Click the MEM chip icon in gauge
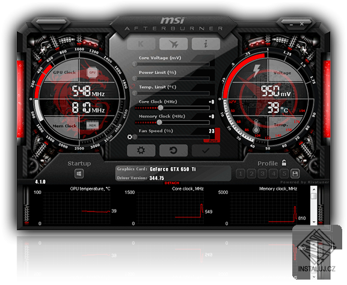Screen dimensions: 347x285 92,125
